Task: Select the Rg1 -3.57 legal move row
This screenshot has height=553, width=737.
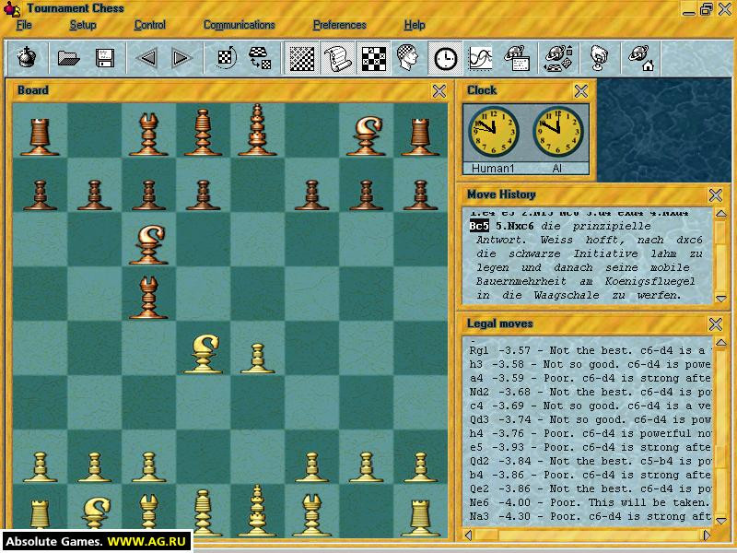Action: 590,350
